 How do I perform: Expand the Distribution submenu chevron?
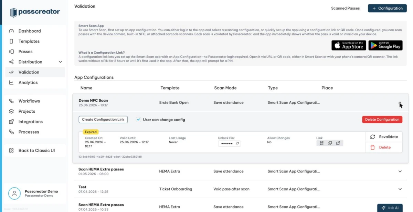pyautogui.click(x=61, y=62)
